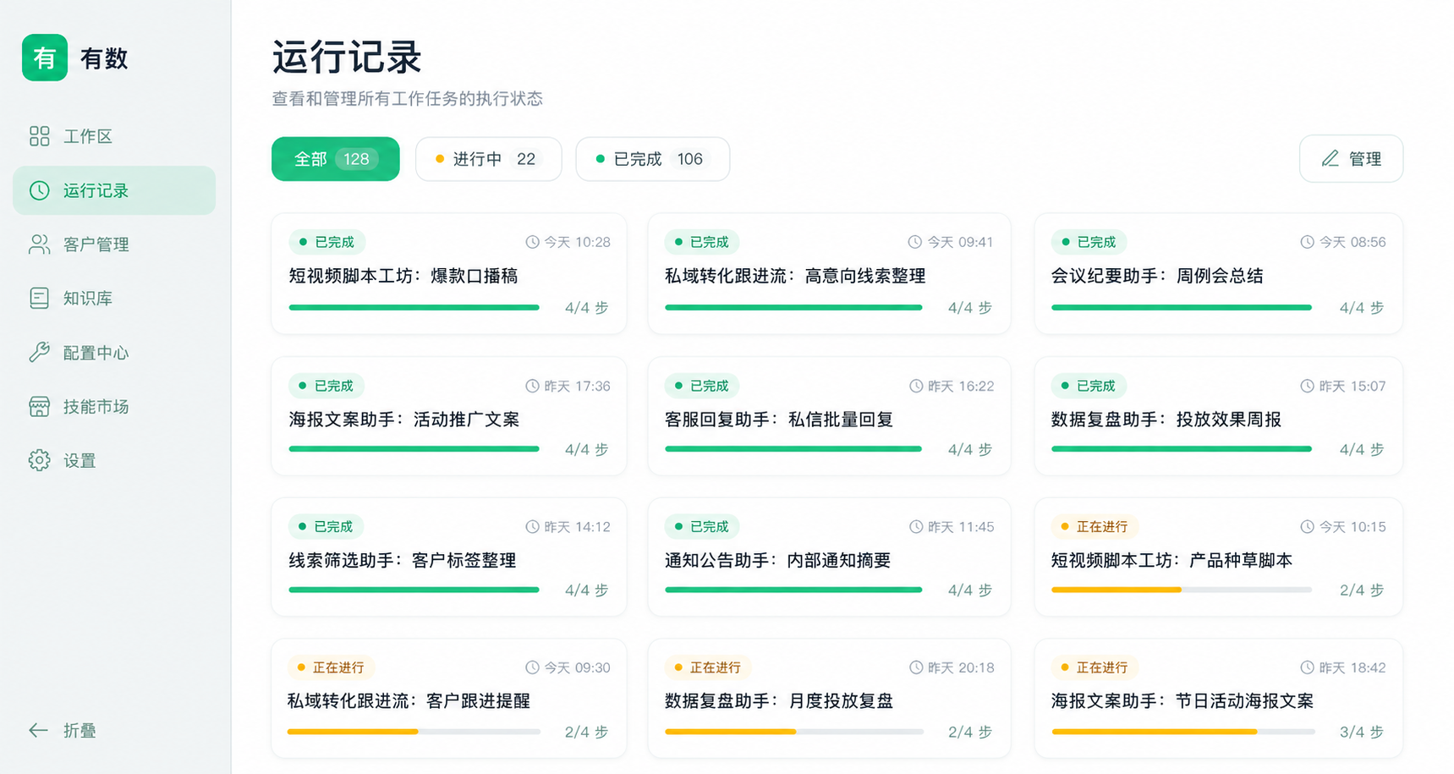Click 3/4 步 on 节日活动海报文案 card
The image size is (1454, 774).
tap(1361, 732)
